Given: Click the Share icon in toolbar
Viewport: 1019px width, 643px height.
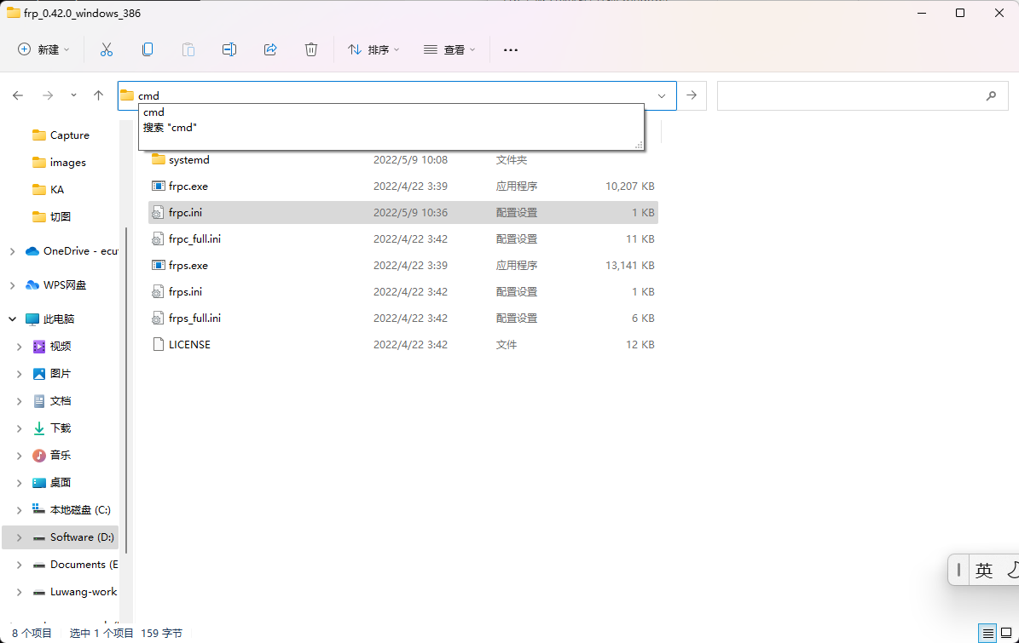Looking at the screenshot, I should click(x=270, y=49).
